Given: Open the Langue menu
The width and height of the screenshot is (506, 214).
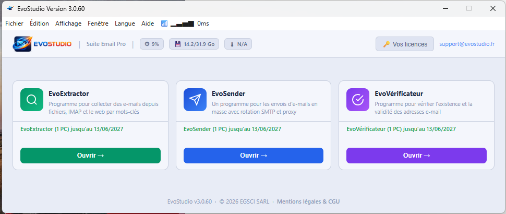Looking at the screenshot, I should pyautogui.click(x=125, y=23).
